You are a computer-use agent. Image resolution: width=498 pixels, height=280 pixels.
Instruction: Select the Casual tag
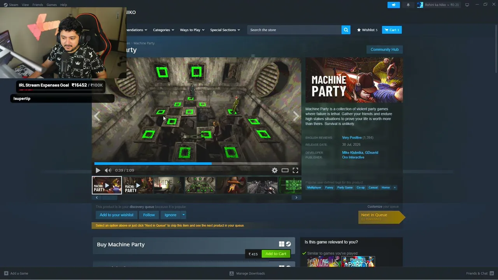[373, 187]
